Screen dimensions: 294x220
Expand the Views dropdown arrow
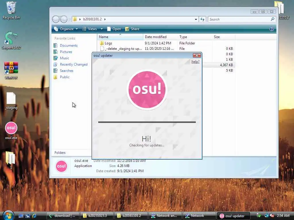pos(102,29)
